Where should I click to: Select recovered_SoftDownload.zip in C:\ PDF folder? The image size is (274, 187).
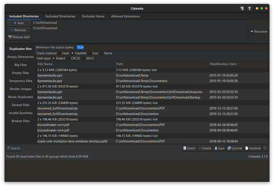pyautogui.click(x=153, y=108)
